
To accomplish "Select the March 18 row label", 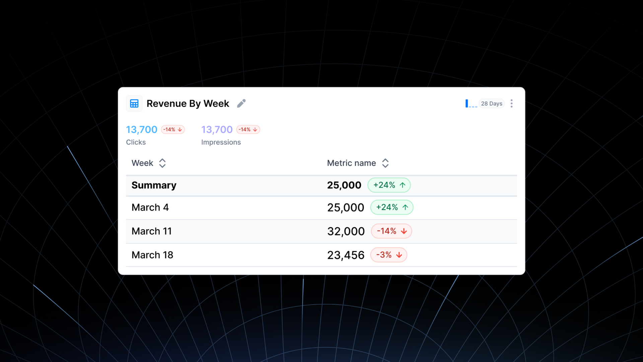I will tap(152, 255).
